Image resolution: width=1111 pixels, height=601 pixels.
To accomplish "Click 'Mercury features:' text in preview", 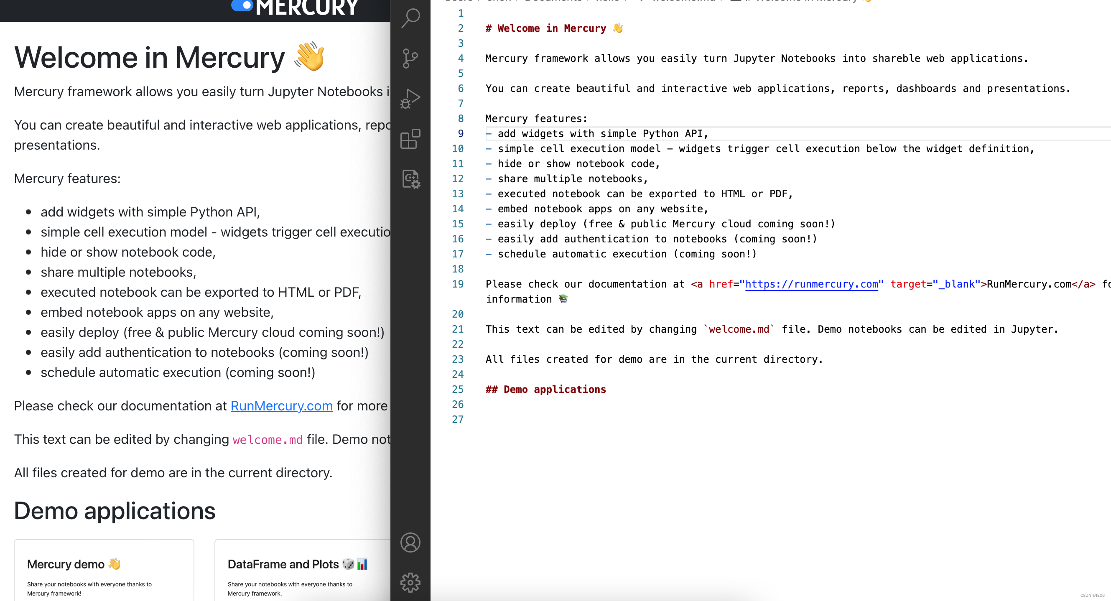I will tap(67, 178).
